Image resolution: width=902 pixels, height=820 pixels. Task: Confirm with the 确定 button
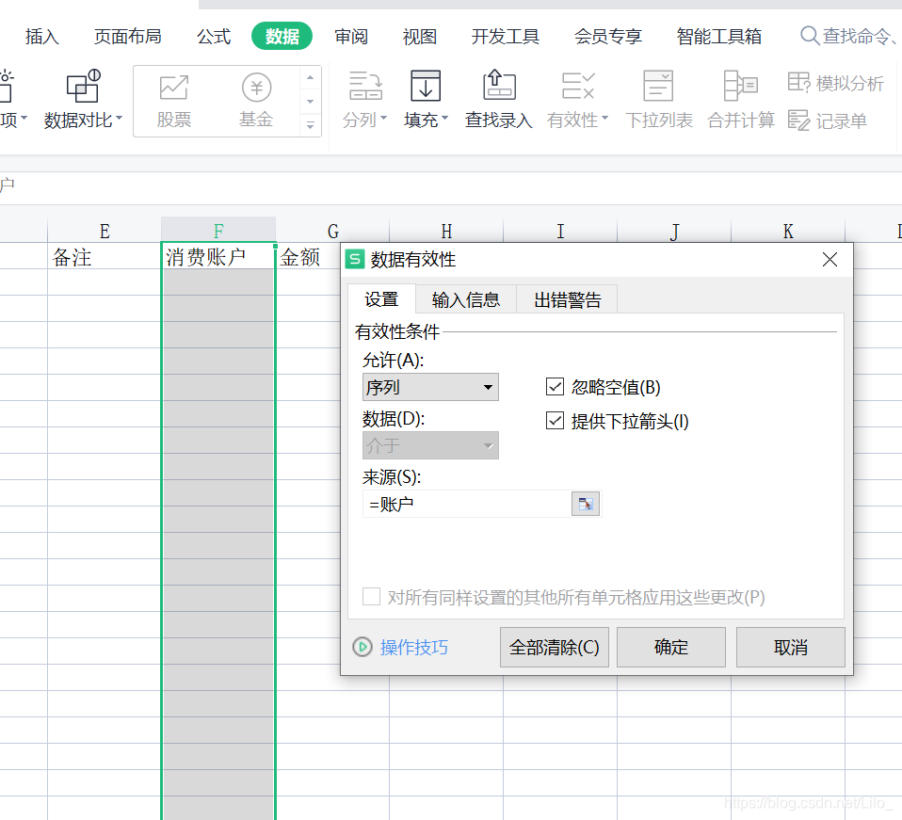click(671, 647)
